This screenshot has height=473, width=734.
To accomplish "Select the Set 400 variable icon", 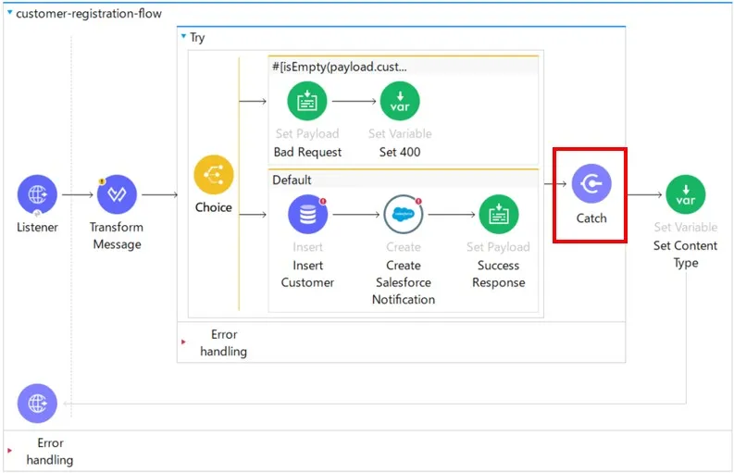I will click(400, 102).
